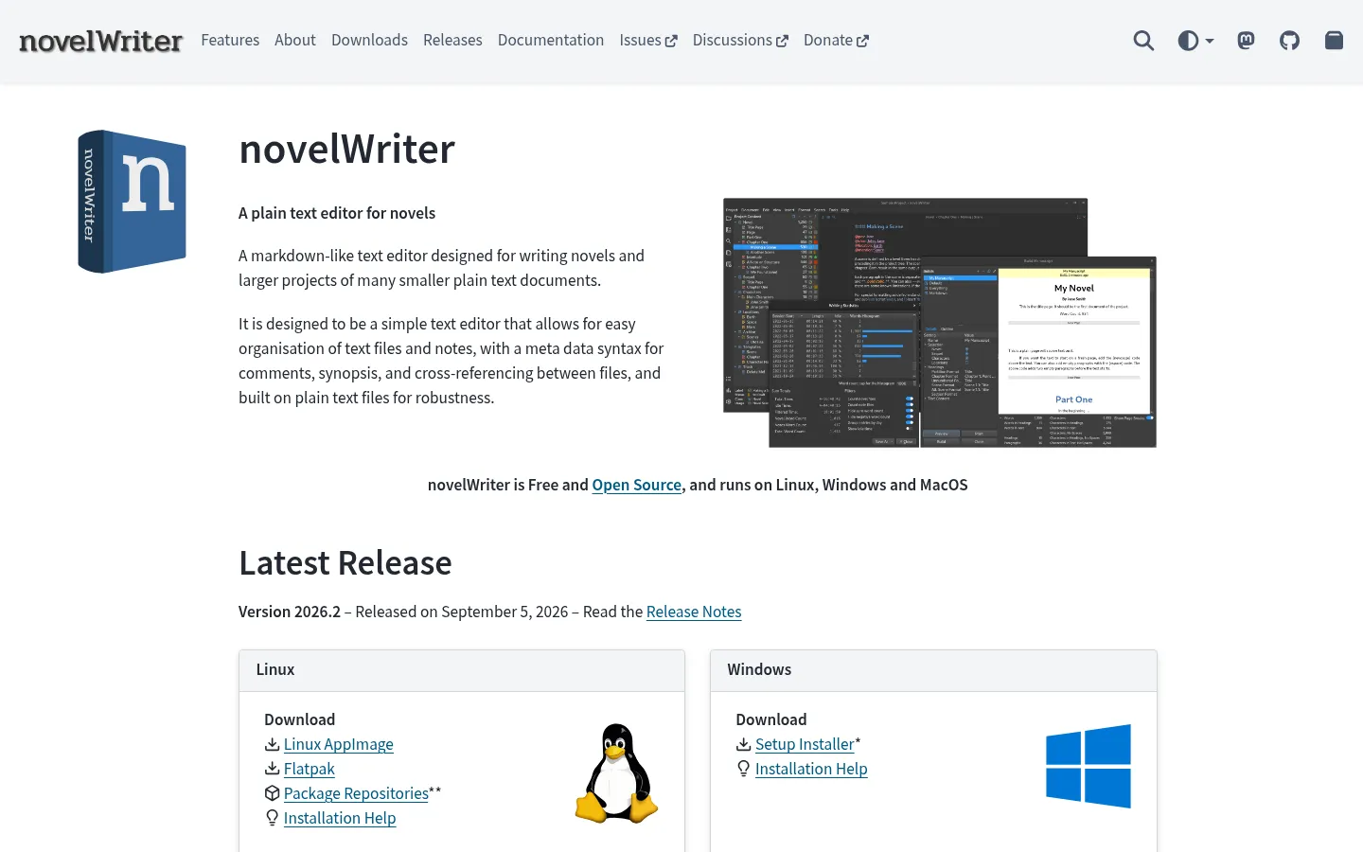Open the Releases page
The image size is (1363, 852).
pyautogui.click(x=452, y=40)
